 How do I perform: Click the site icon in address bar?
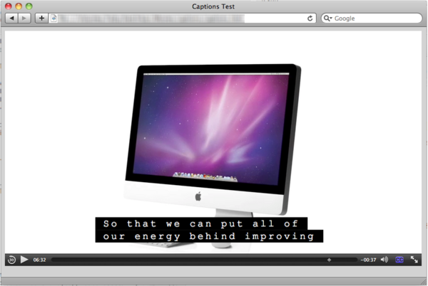(54, 18)
